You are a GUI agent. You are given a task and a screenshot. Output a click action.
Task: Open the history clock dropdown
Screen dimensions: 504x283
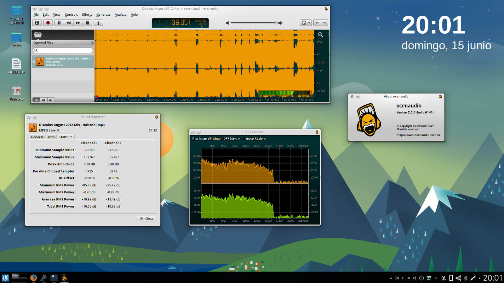click(306, 23)
